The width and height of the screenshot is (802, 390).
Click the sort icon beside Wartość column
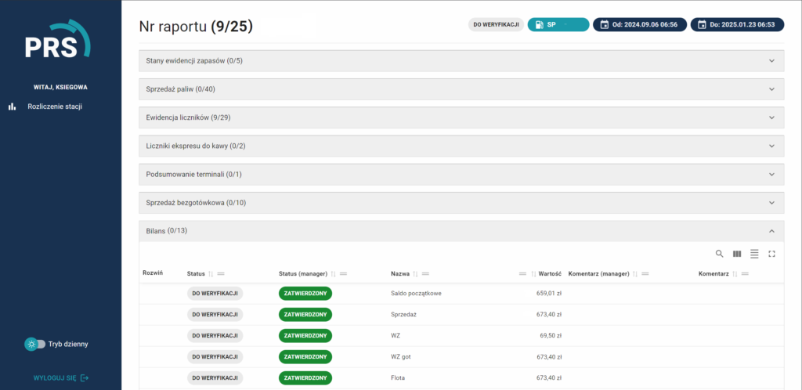tap(533, 274)
